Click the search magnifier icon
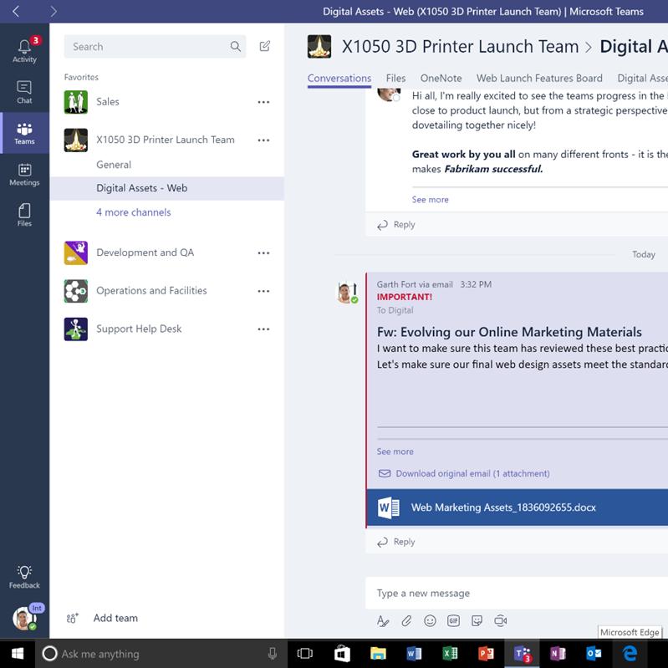Screen dimensions: 668x668 pyautogui.click(x=235, y=47)
